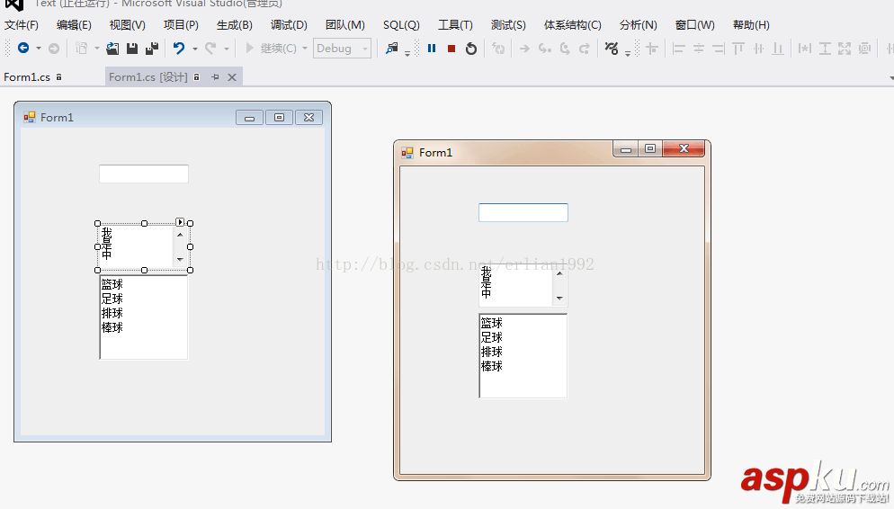Viewport: 894px width, 509px height.
Task: Stop debugging with the red square
Action: click(x=451, y=49)
